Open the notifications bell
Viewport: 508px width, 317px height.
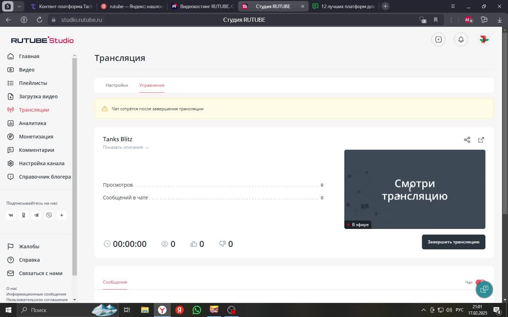(x=461, y=39)
